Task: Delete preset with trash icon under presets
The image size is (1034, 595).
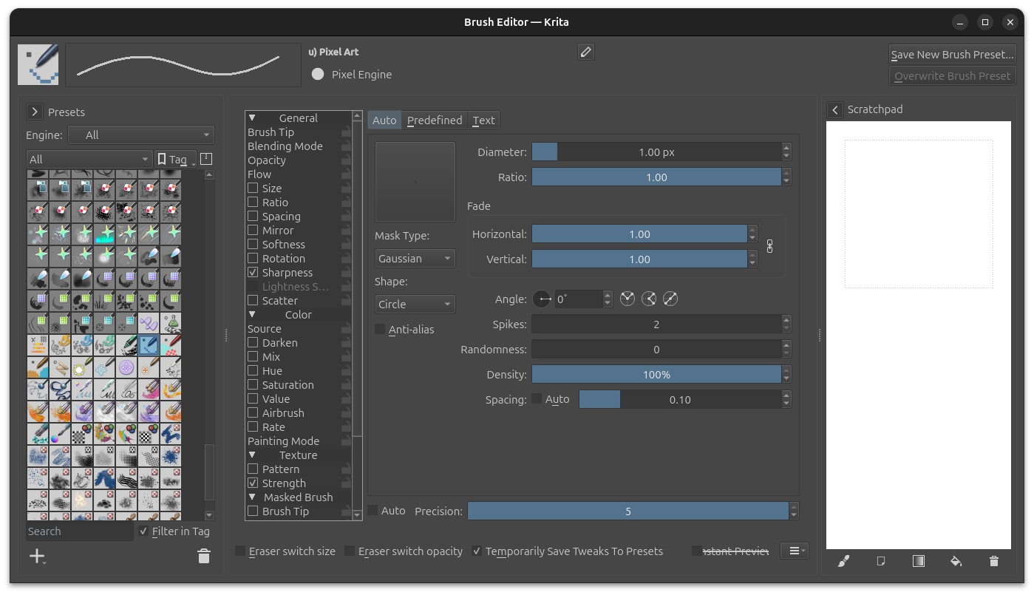Action: (204, 557)
